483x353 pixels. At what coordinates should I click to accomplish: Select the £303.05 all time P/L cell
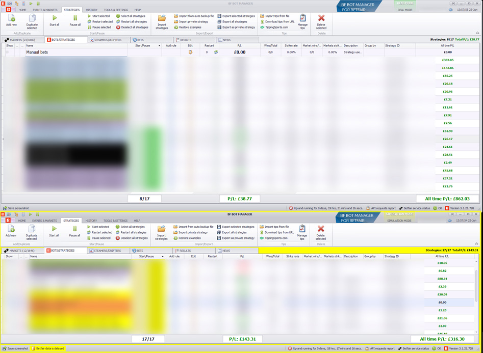448,60
